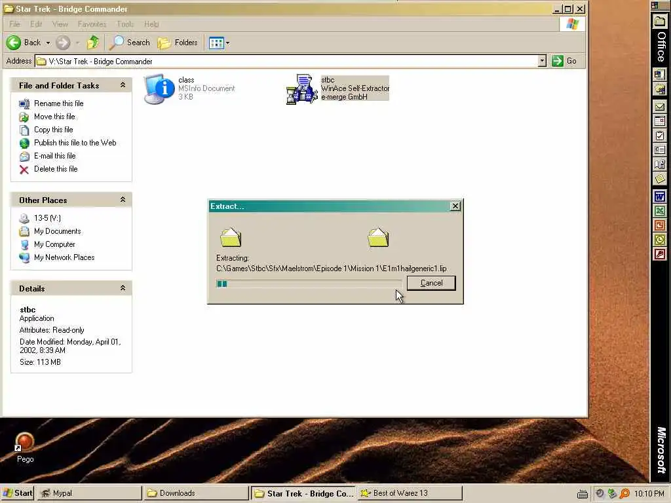Click the Outlook clock icon on the Office bar
671x503 pixels.
[x=659, y=240]
